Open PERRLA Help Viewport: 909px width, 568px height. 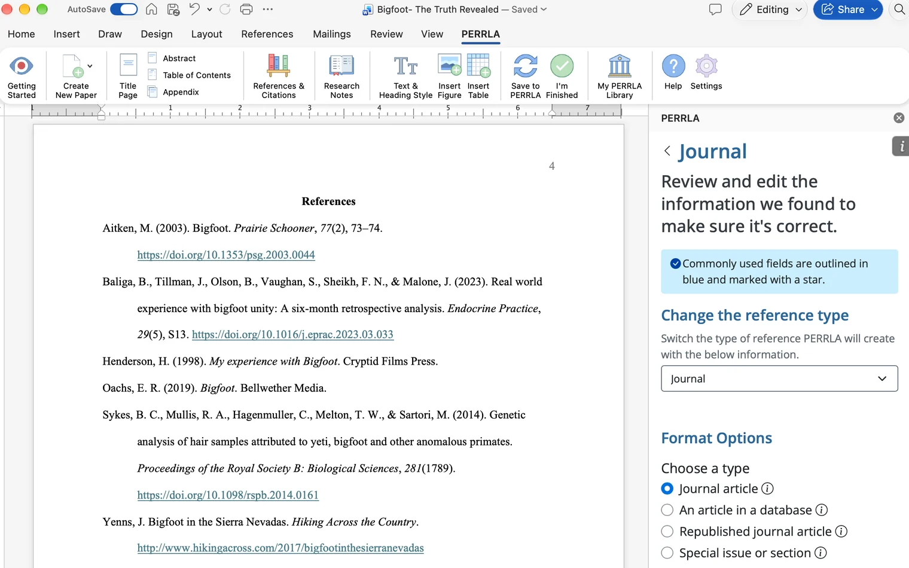tap(673, 72)
